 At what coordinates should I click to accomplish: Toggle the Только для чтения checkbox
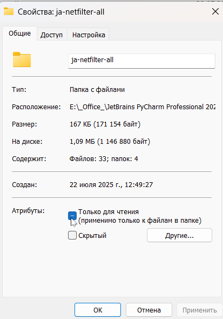coord(72,216)
